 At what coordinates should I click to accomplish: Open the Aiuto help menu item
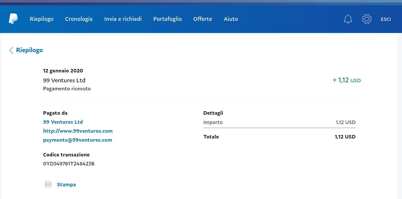231,19
